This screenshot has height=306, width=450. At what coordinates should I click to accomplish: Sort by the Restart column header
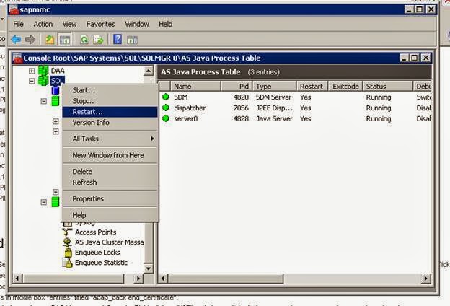pos(312,86)
